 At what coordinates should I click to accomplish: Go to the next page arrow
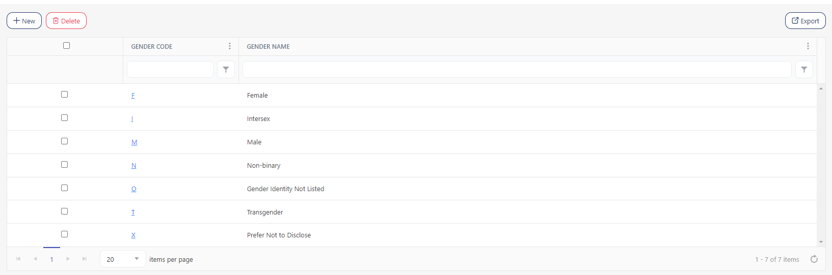coord(68,259)
